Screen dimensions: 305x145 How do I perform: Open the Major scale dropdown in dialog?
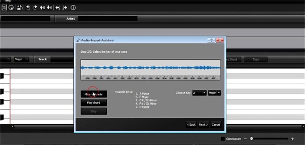[x=214, y=93]
